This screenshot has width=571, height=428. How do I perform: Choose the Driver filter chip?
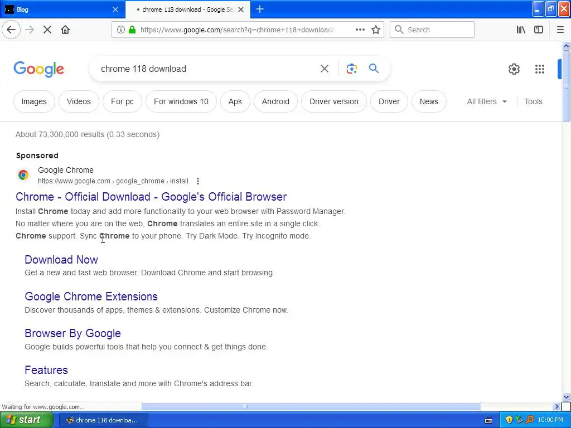[389, 101]
